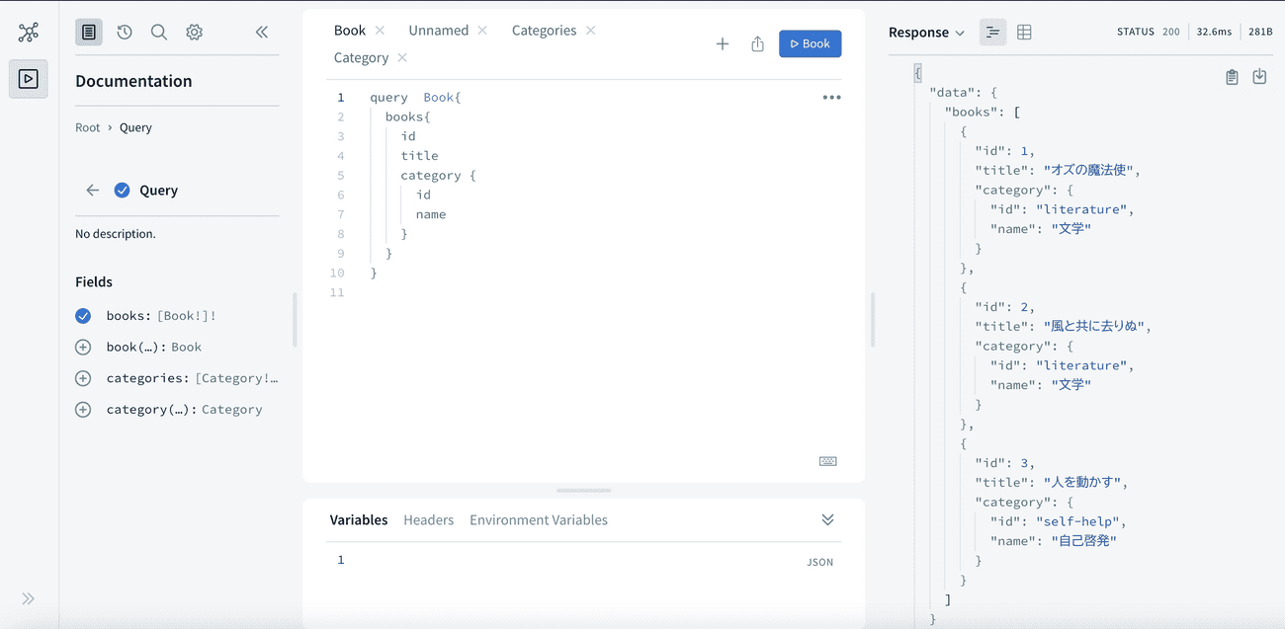Click the Root breadcrumb link
1285x629 pixels.
[88, 127]
